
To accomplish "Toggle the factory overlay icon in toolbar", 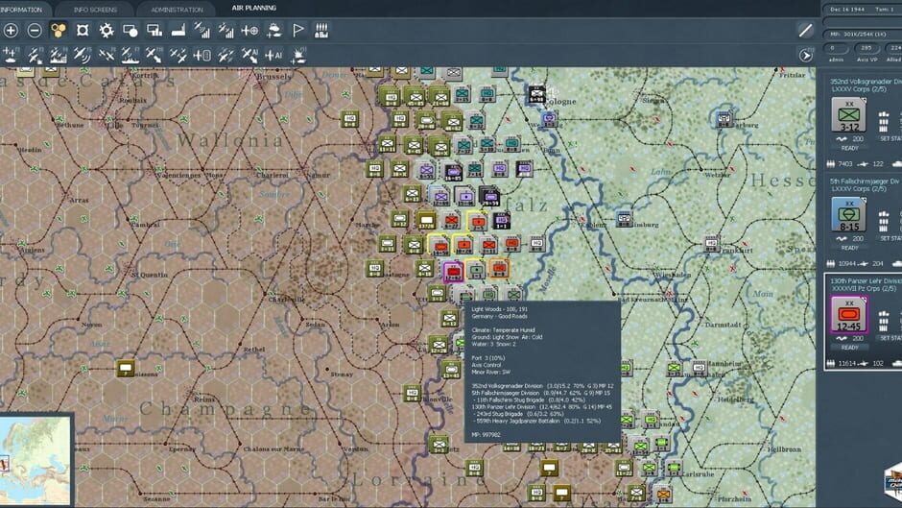I will tap(321, 31).
